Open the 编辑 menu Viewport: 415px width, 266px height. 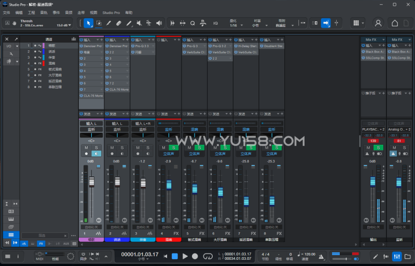coord(19,12)
